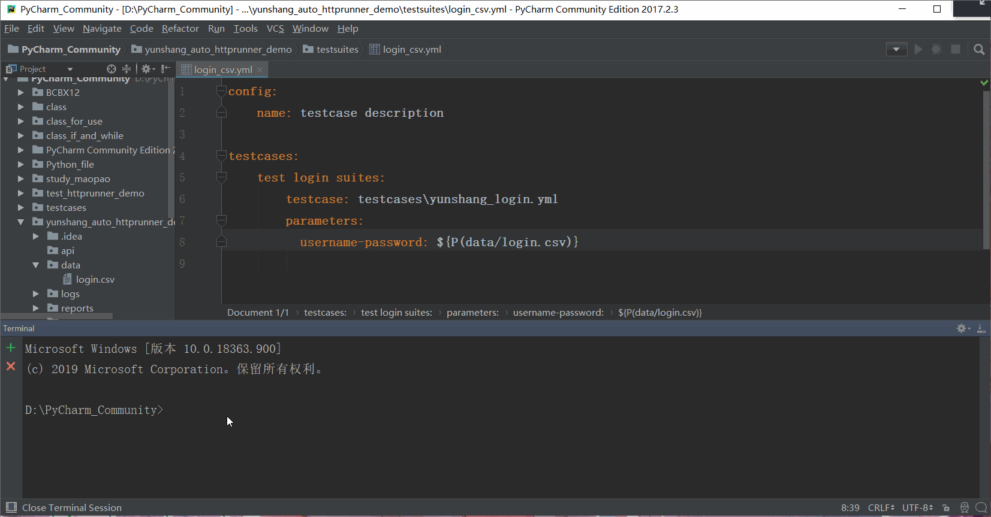
Task: Open Terminal panel gear settings
Action: [x=963, y=328]
